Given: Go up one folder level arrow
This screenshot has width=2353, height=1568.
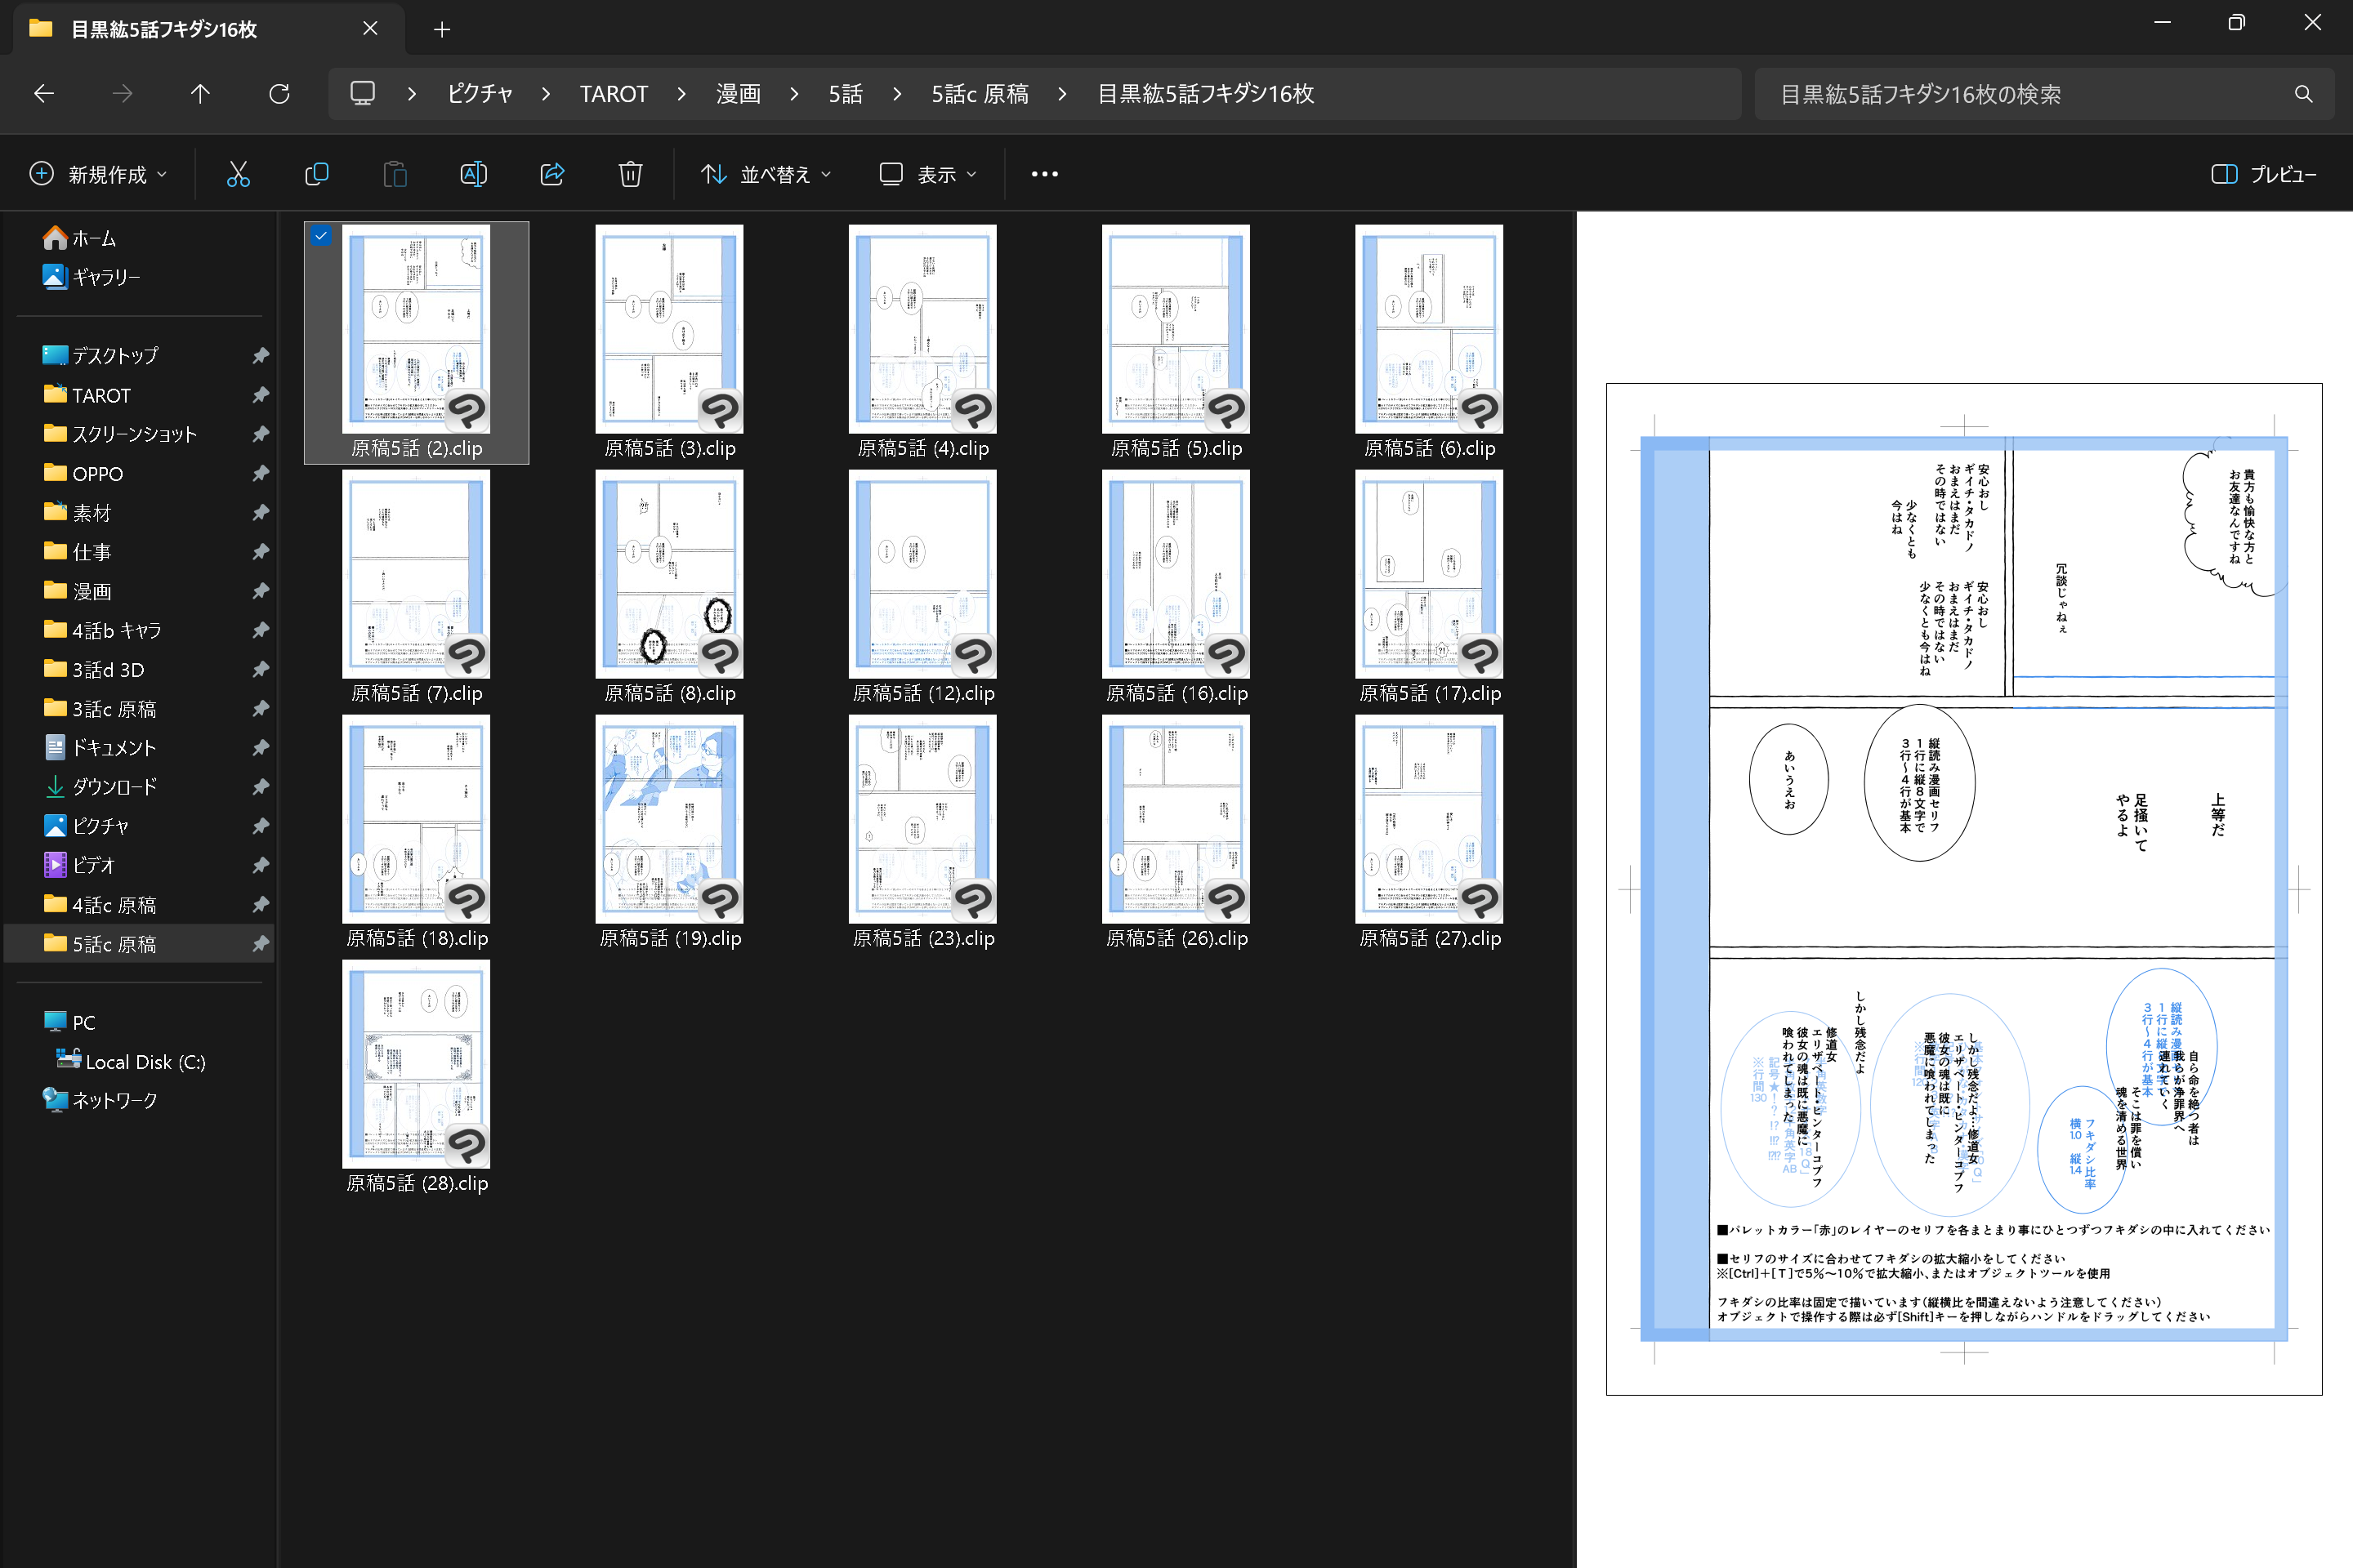Looking at the screenshot, I should pyautogui.click(x=200, y=94).
